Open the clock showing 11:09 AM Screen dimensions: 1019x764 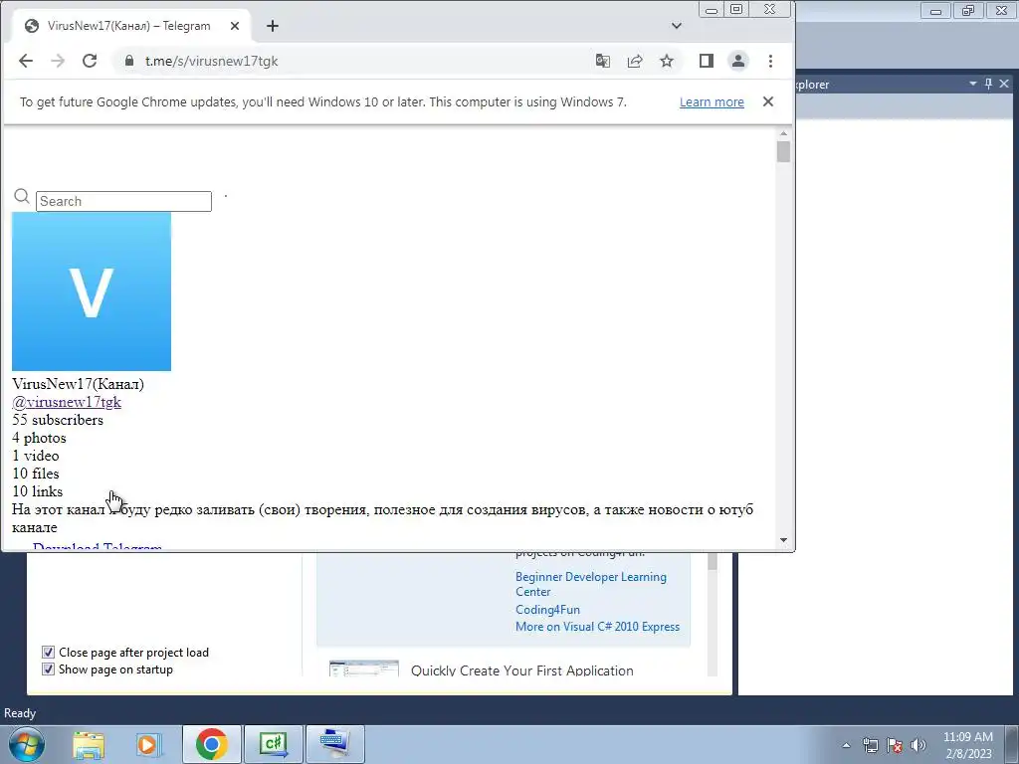pos(968,745)
